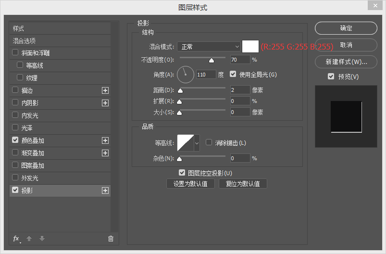Click the 设置为默认值 button

[190, 184]
